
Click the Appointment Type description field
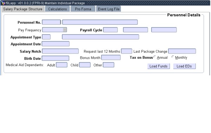pos(100,37)
